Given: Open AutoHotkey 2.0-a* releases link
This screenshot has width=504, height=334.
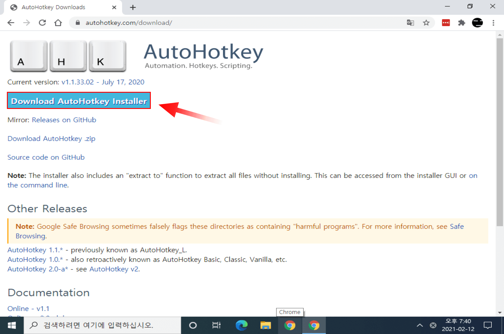Looking at the screenshot, I should tap(38, 269).
